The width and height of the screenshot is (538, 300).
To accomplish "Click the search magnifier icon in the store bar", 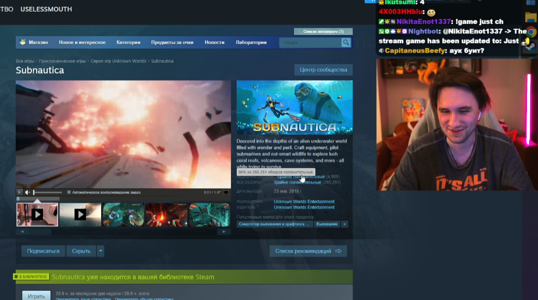I will click(346, 42).
